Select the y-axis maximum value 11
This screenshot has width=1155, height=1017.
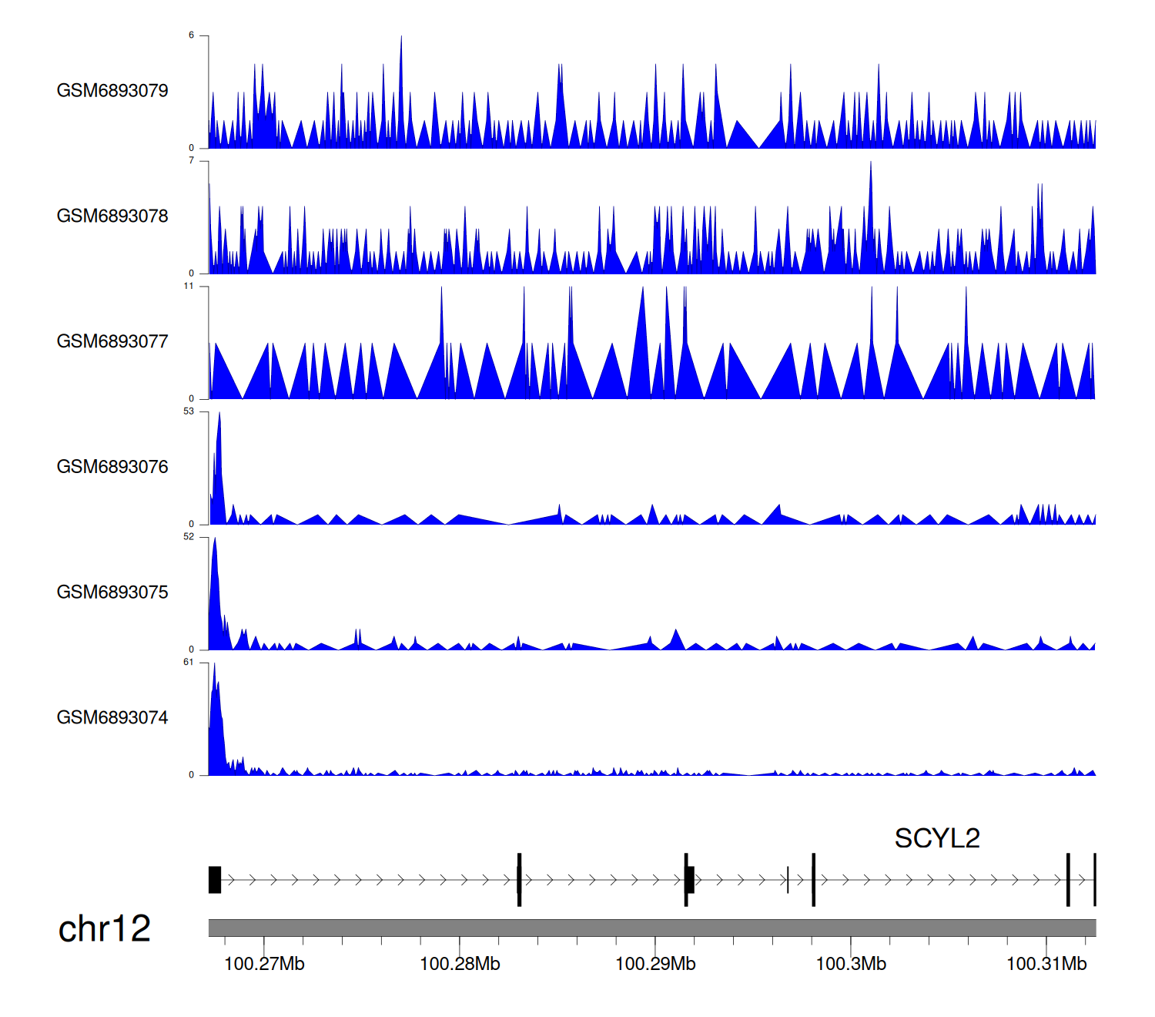(189, 287)
